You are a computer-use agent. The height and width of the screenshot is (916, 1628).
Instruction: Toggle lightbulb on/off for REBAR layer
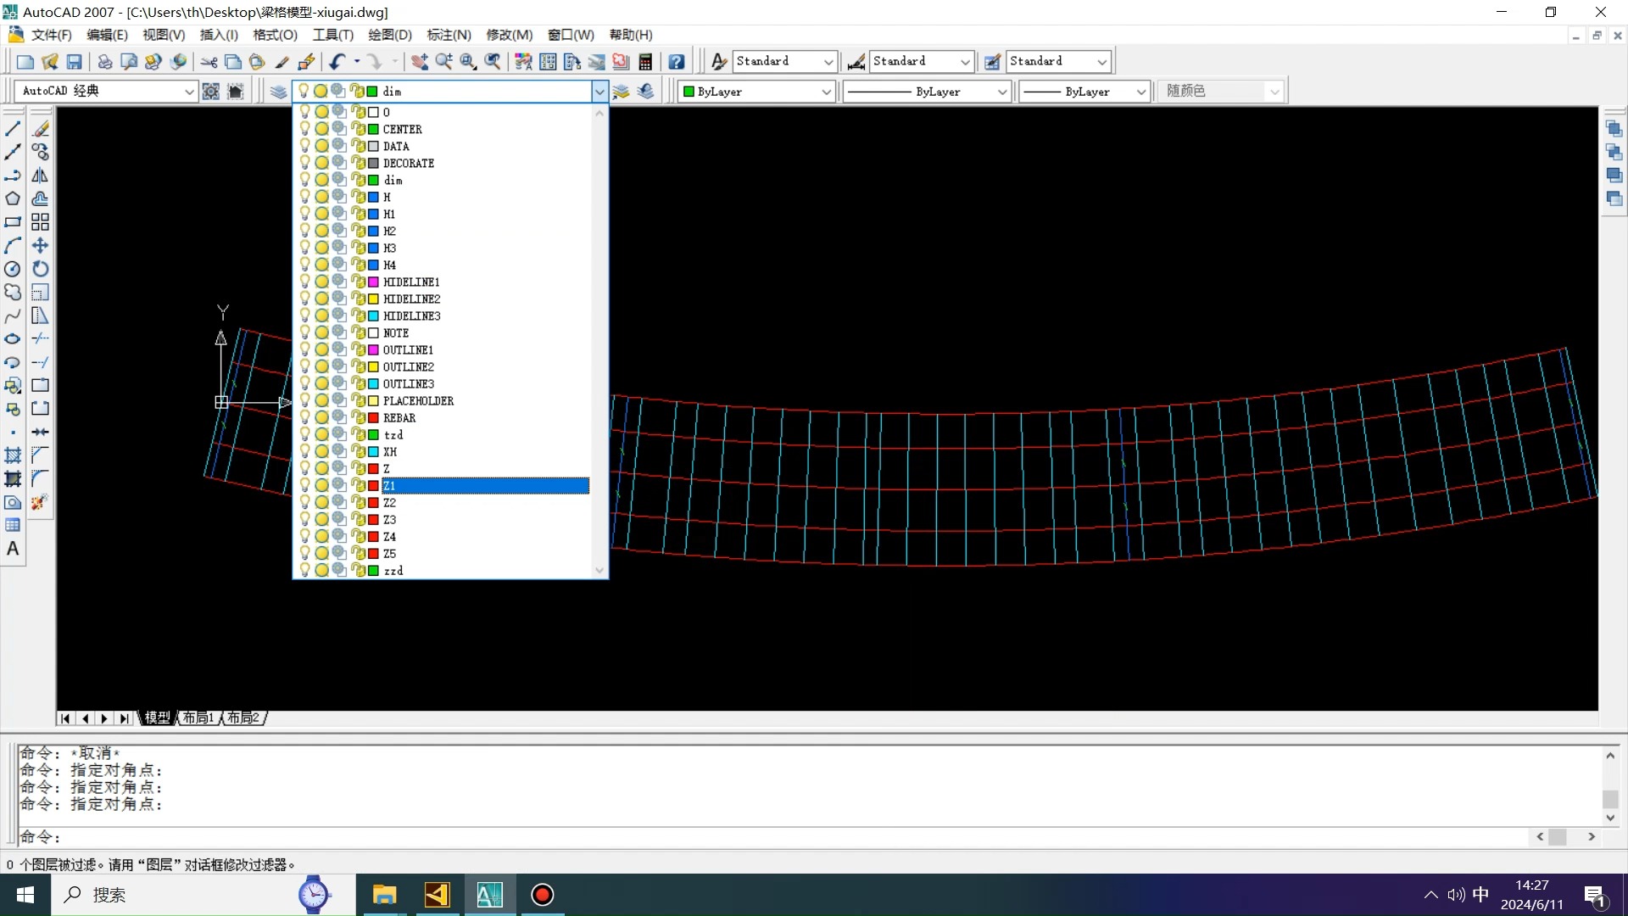coord(304,417)
